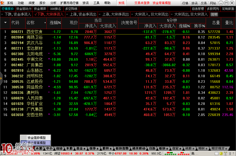Open the 帮助 menu
The width and height of the screenshot is (236, 156).
[x=107, y=3]
